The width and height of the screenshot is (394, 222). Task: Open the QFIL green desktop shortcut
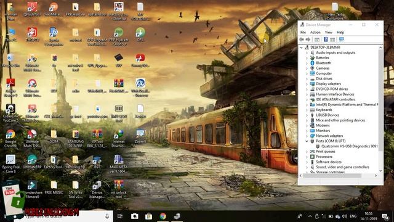click(140, 35)
